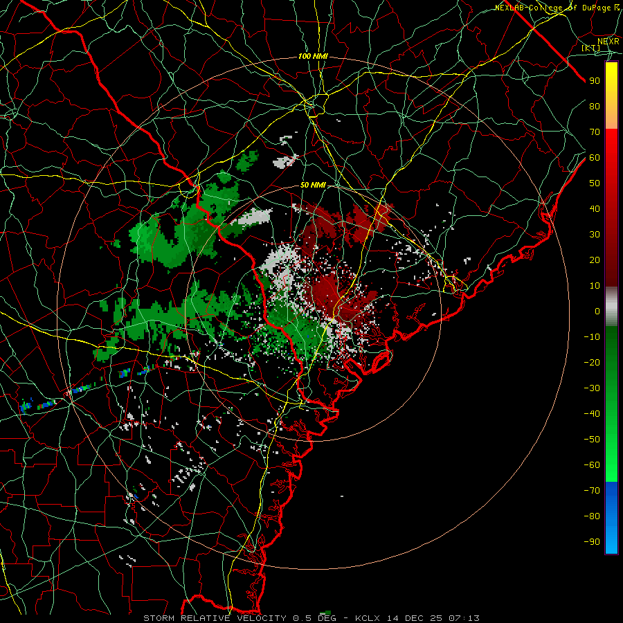Image resolution: width=623 pixels, height=623 pixels.
Task: Click the gray zero-velocity segment of color bar
Action: coord(611,307)
